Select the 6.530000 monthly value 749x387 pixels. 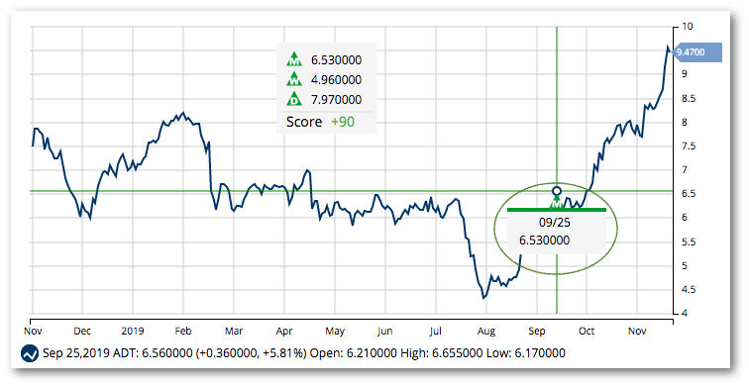(336, 60)
